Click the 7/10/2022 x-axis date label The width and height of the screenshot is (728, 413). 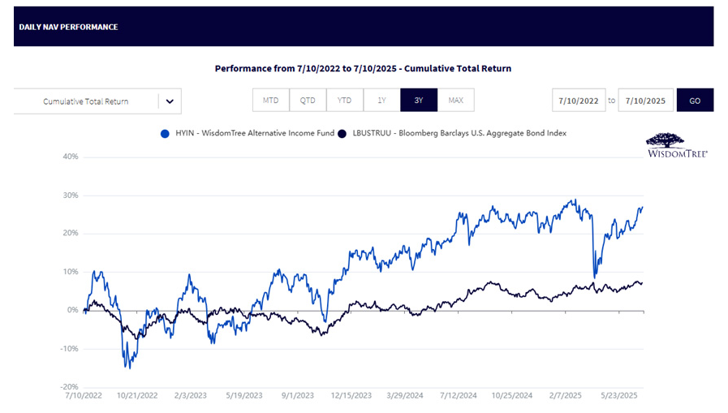(x=84, y=396)
